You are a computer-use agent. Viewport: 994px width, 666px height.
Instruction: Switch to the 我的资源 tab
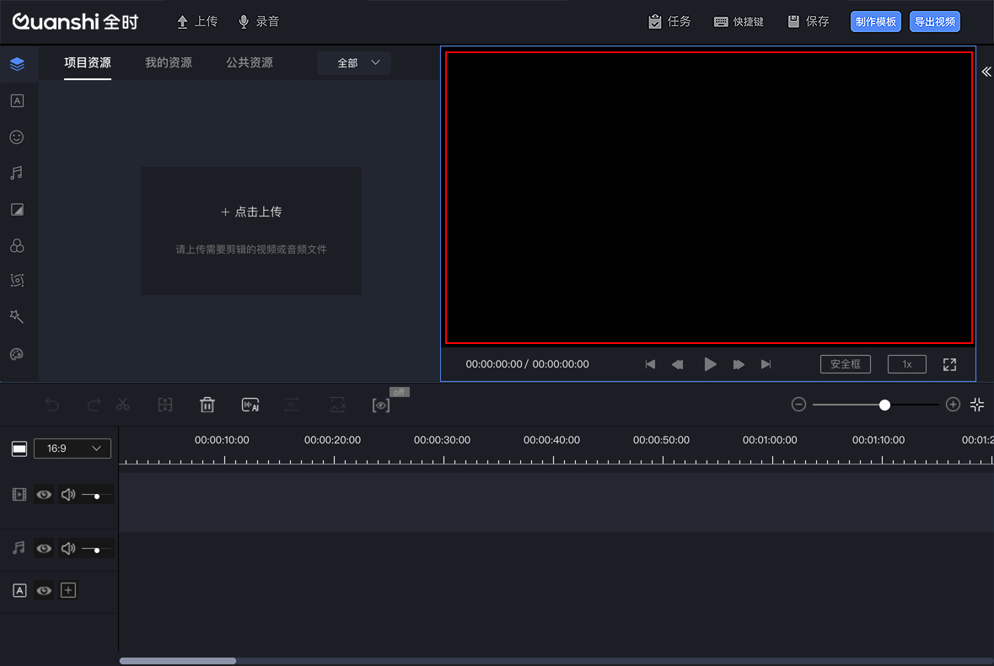(169, 63)
